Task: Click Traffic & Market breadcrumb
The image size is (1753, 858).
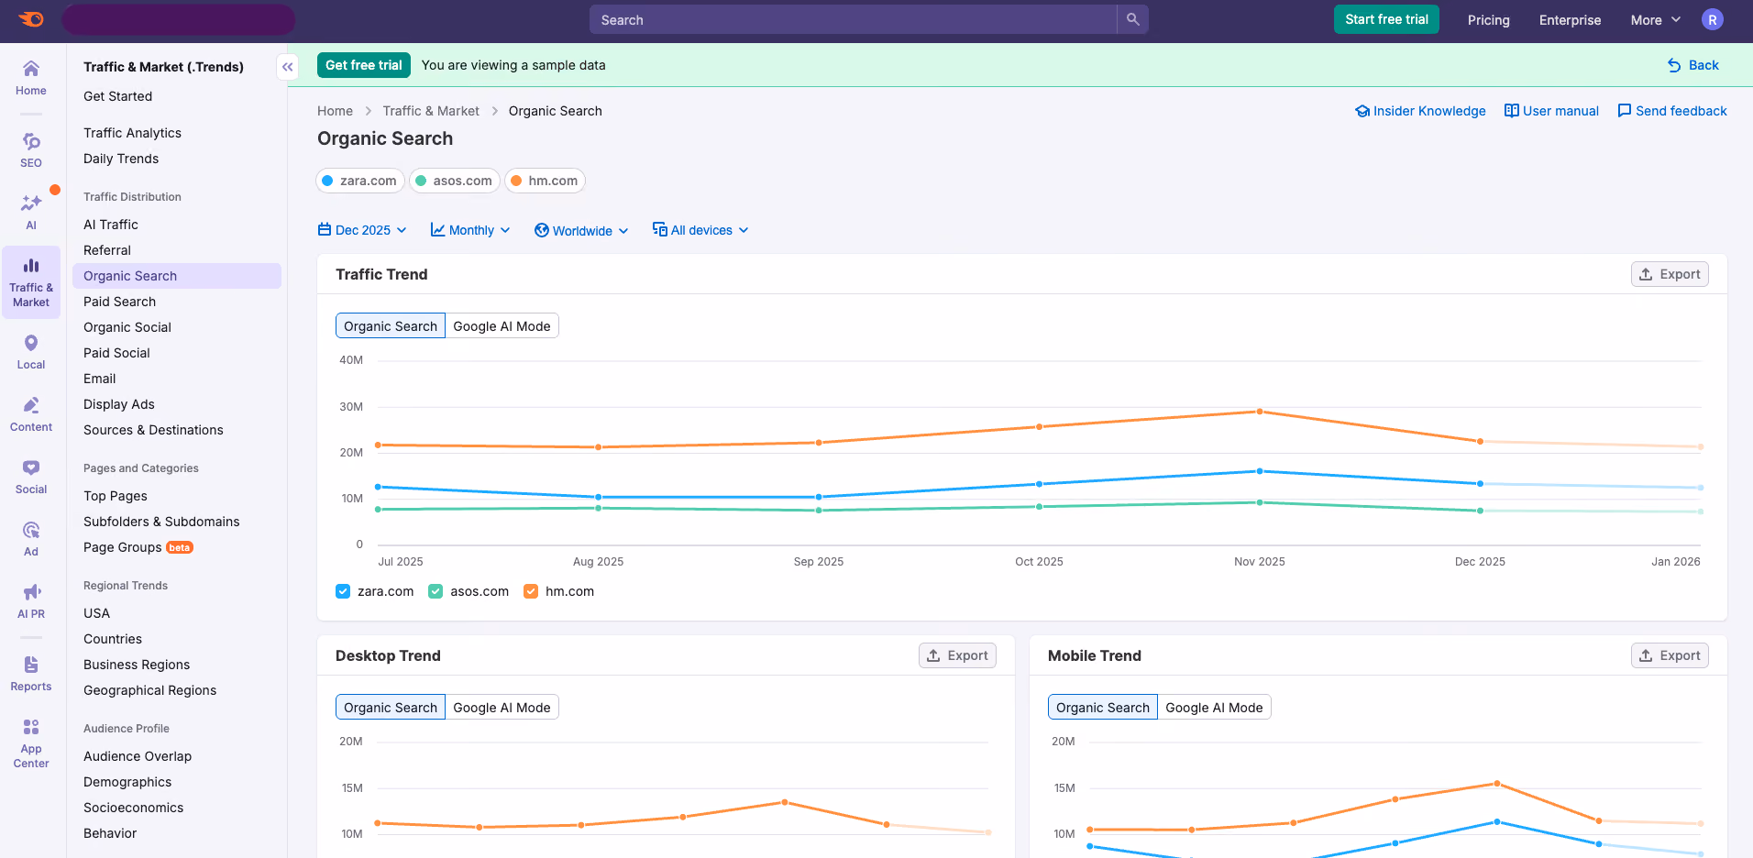Action: 431,111
